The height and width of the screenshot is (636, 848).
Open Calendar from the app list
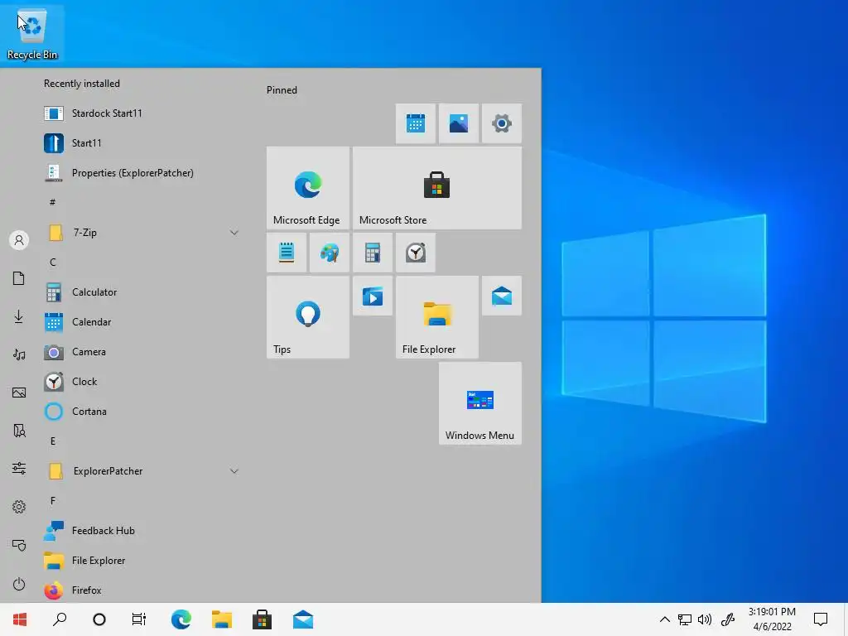point(141,322)
